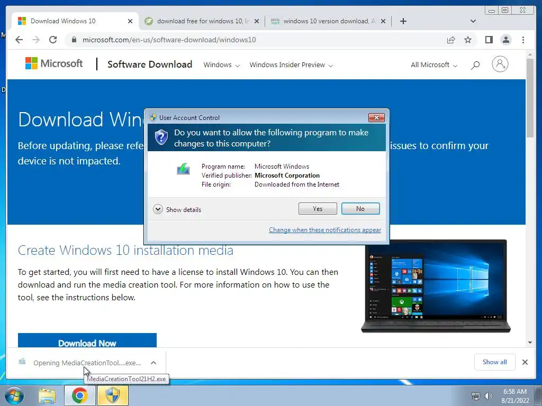Expand the download item options chevron
542x406 pixels.
pos(153,363)
